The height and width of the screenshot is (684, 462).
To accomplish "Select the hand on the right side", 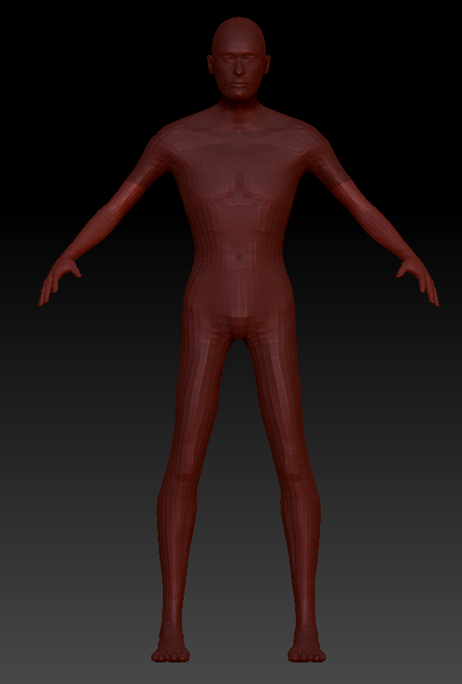I will point(418,280).
